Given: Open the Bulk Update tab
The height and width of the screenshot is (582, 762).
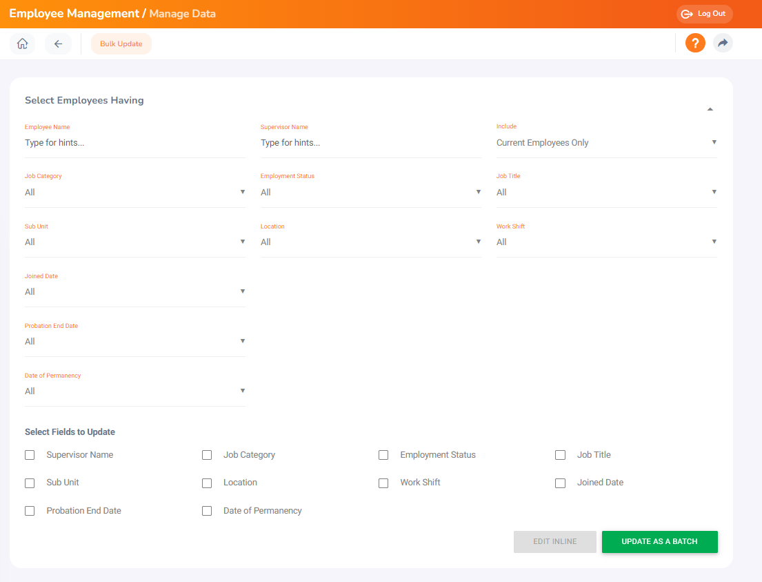Looking at the screenshot, I should tap(121, 43).
